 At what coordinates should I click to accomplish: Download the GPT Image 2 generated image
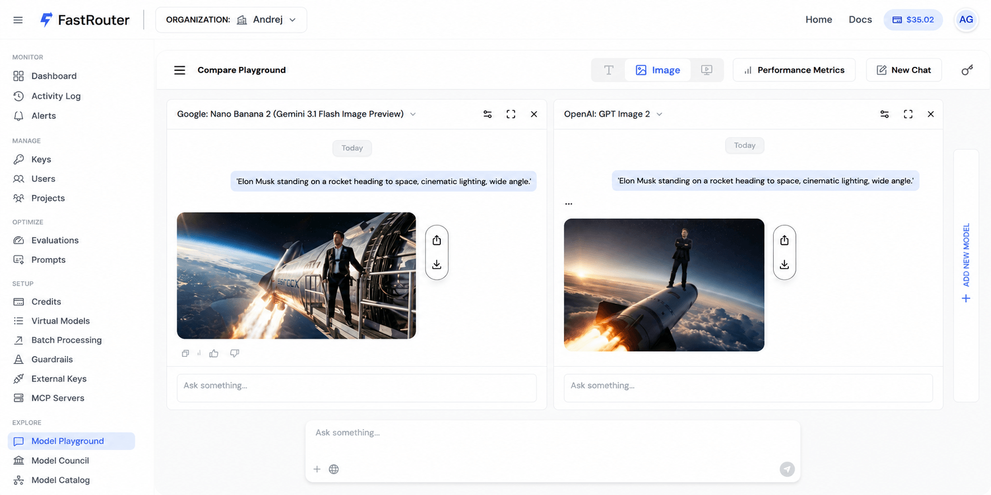(784, 265)
